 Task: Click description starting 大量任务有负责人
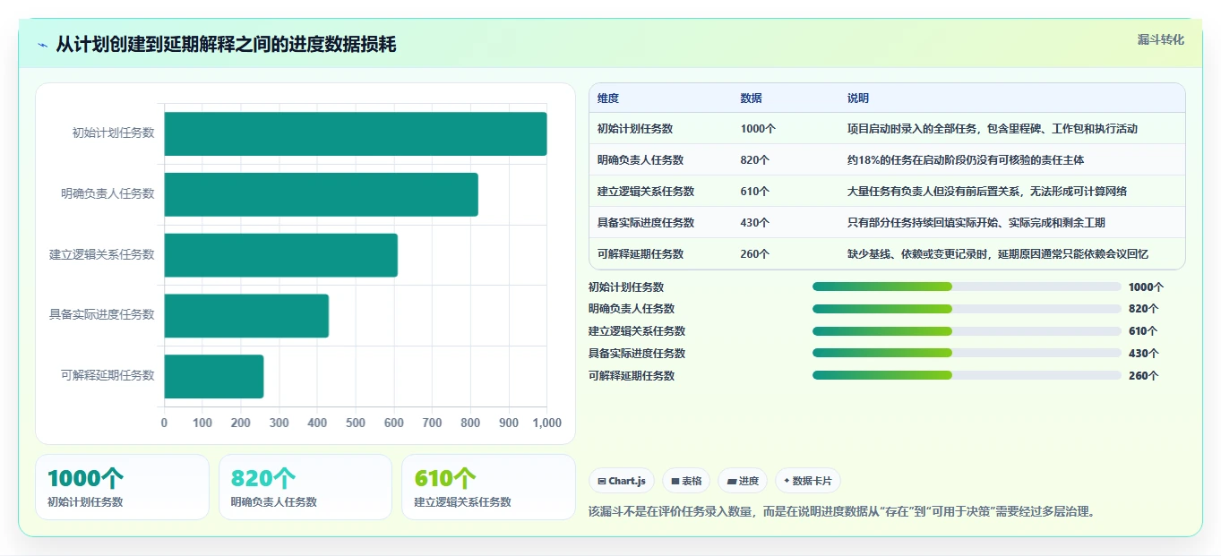(987, 192)
